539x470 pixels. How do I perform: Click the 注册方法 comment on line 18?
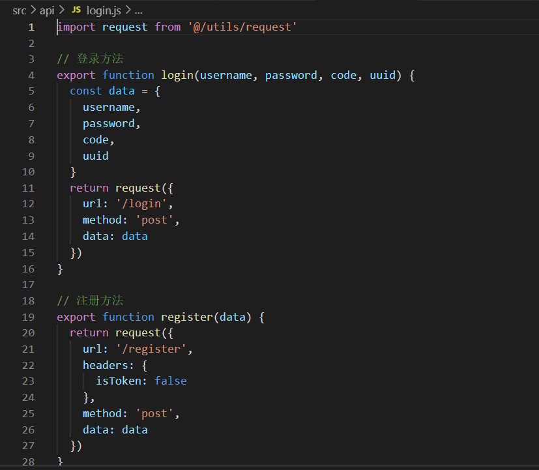[100, 301]
